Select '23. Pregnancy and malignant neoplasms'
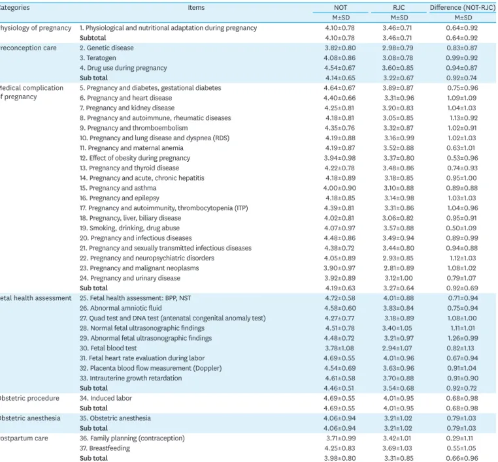498x462 pixels. click(x=139, y=268)
